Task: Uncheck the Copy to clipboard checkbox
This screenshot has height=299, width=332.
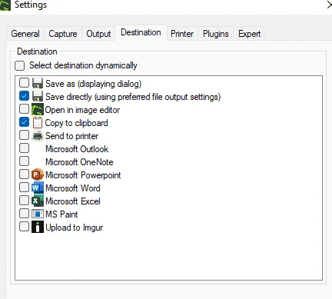Action: coord(24,122)
